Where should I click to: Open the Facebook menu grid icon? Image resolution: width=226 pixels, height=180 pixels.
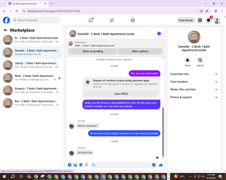tap(200, 20)
